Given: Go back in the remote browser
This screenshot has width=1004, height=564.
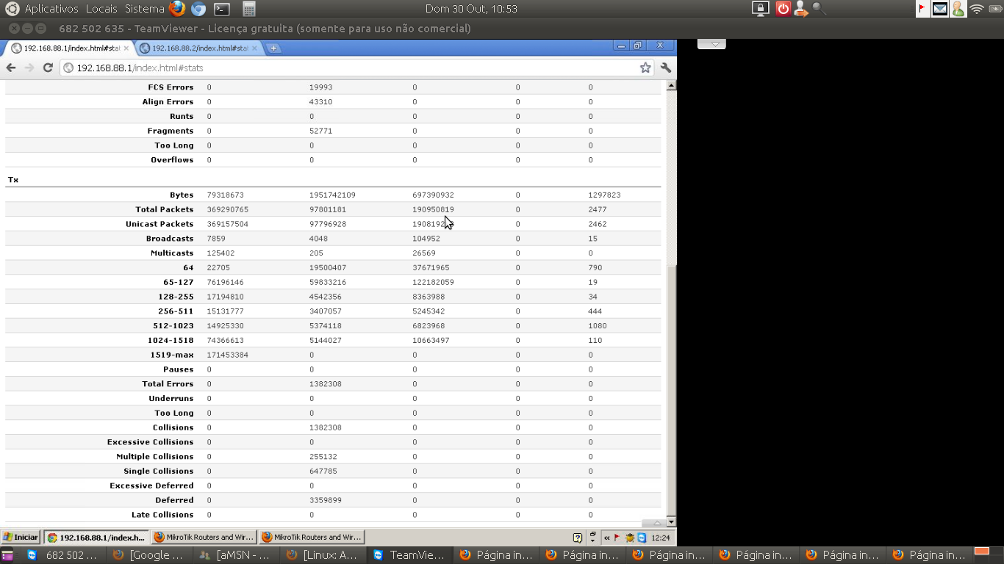Looking at the screenshot, I should (11, 68).
